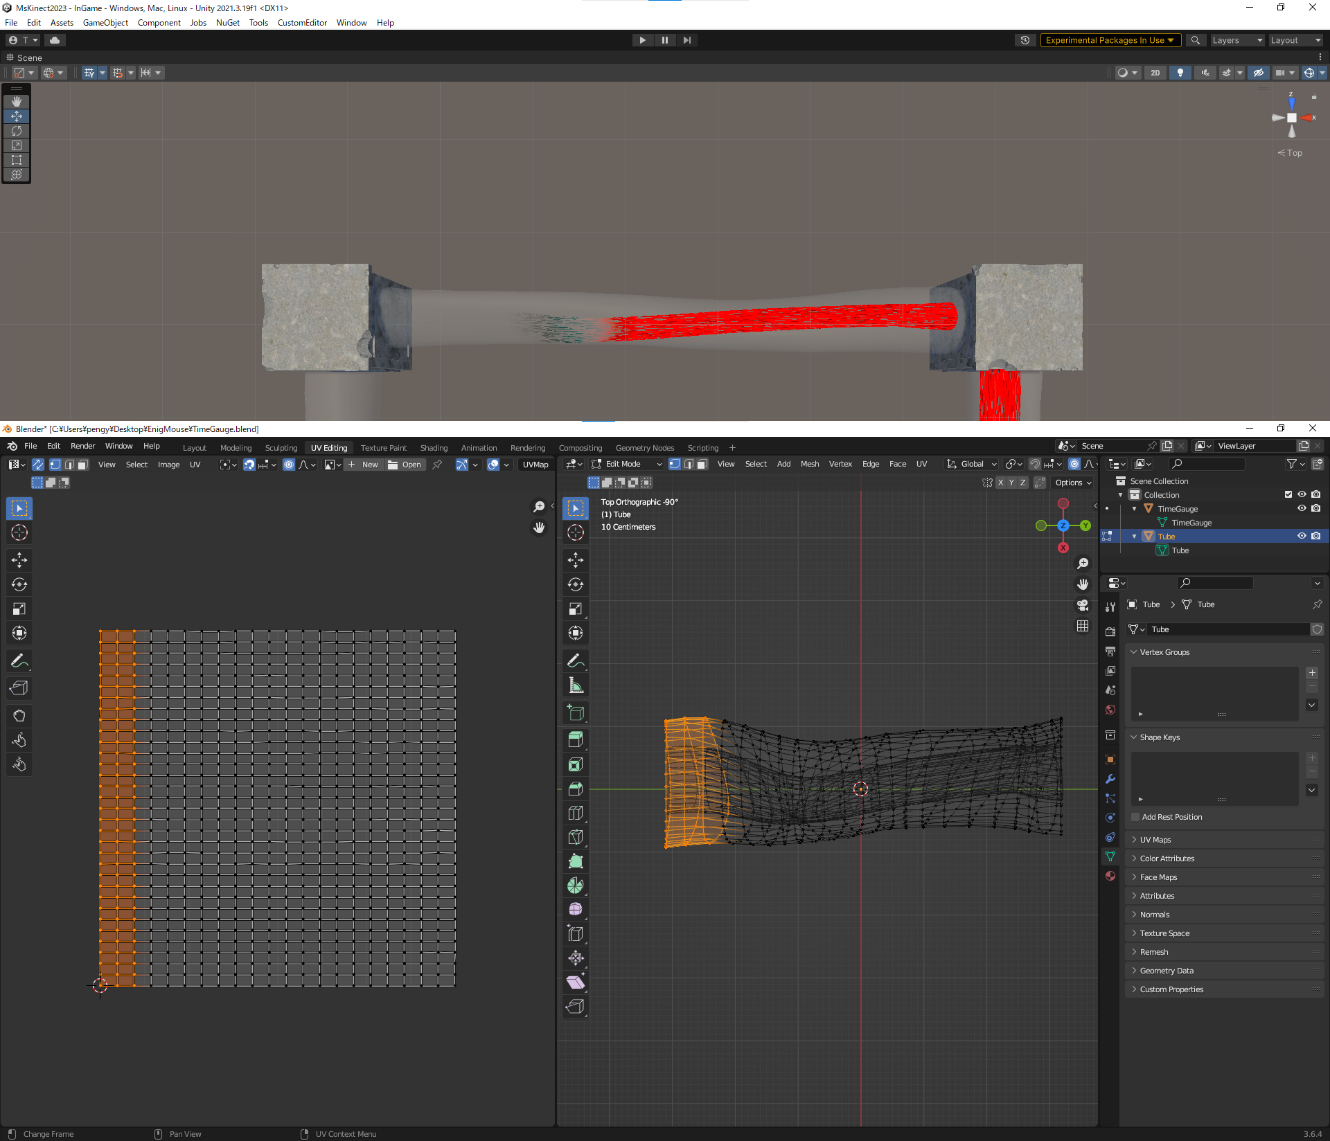
Task: Toggle orthographic perspective grid icon
Action: point(1083,626)
